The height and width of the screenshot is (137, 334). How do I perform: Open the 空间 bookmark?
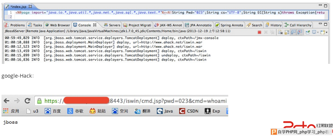click(x=120, y=111)
